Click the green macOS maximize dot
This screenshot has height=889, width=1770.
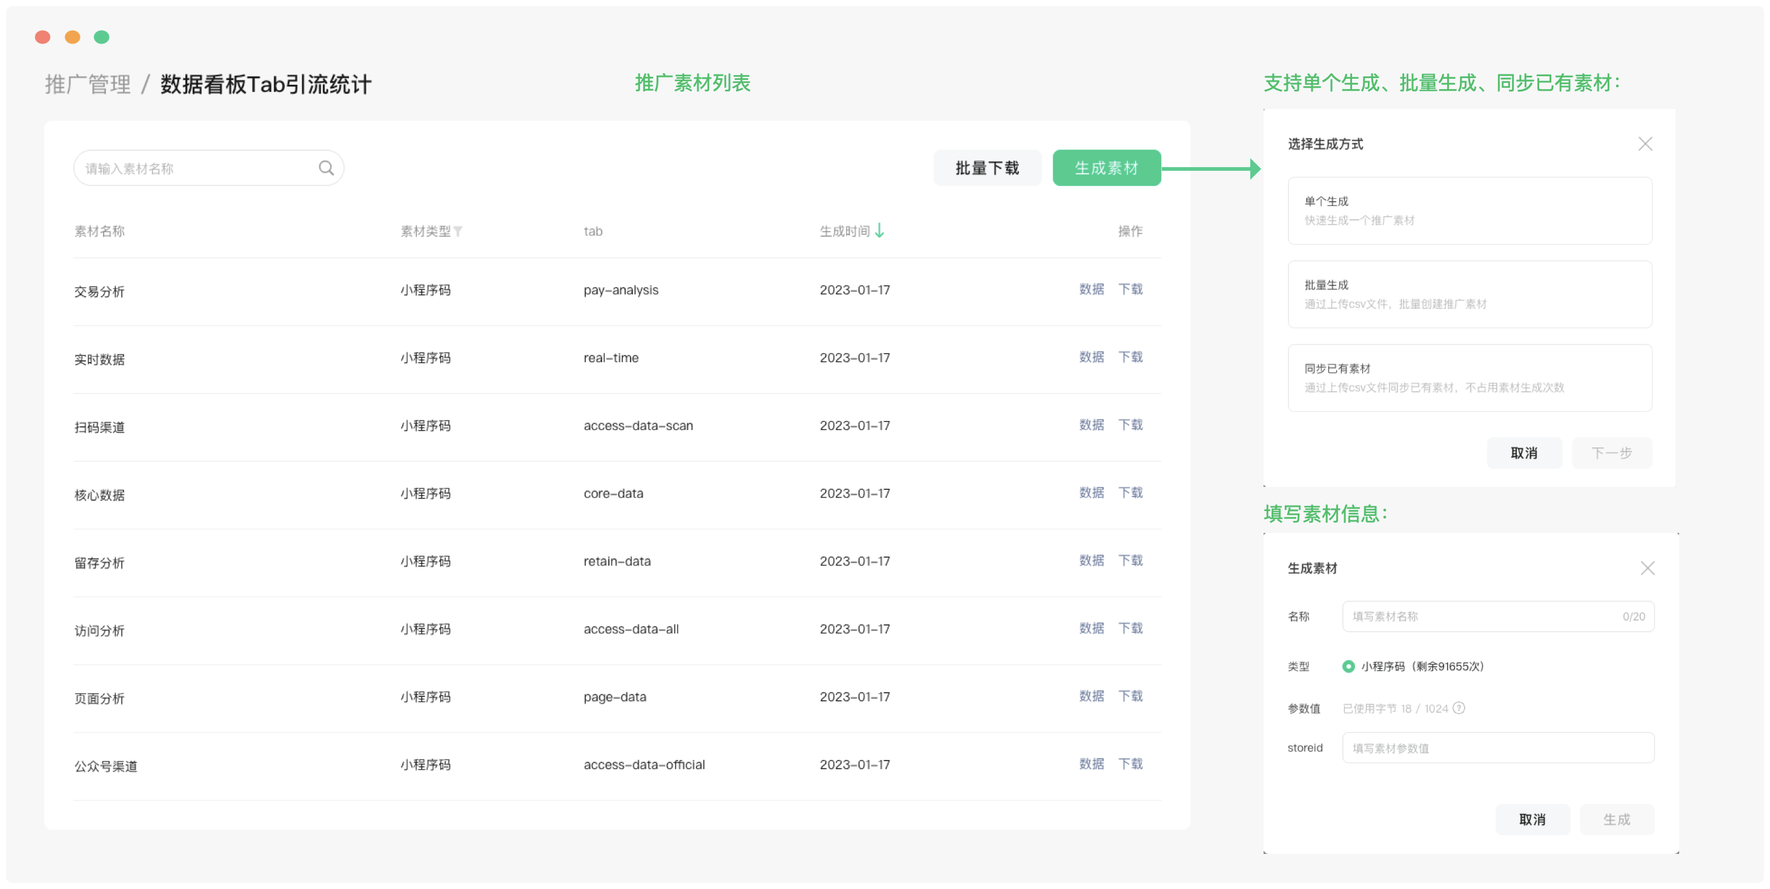pos(101,37)
